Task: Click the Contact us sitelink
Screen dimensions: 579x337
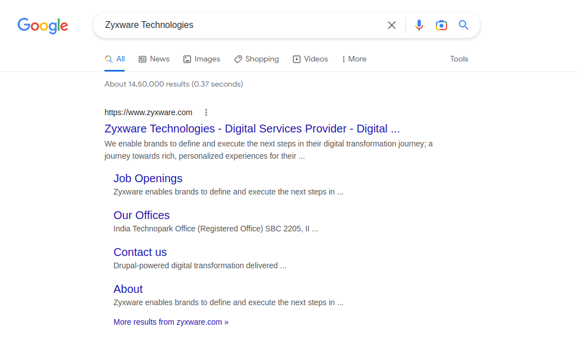Action: pos(140,252)
